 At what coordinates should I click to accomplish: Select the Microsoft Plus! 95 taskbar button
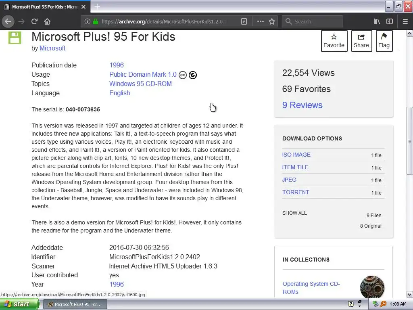tap(75, 304)
